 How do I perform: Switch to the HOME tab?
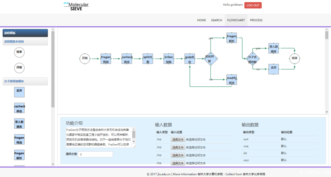pyautogui.click(x=201, y=20)
